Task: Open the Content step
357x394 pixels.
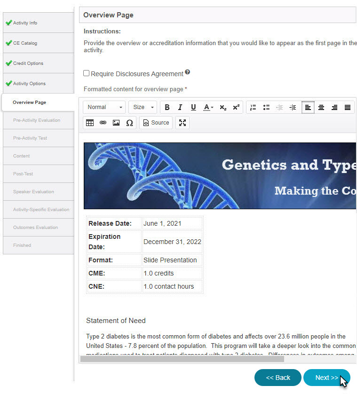Action: [x=39, y=156]
